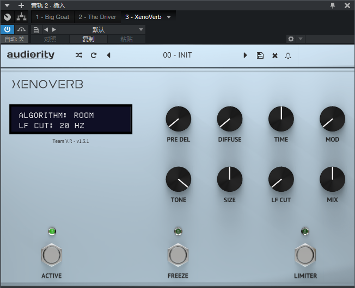Click the Team V.R - v1.3.1 text
The width and height of the screenshot is (355, 288).
71,141
